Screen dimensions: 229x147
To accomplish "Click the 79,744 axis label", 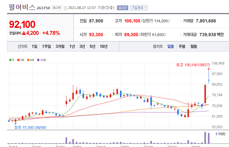I will (217, 95).
